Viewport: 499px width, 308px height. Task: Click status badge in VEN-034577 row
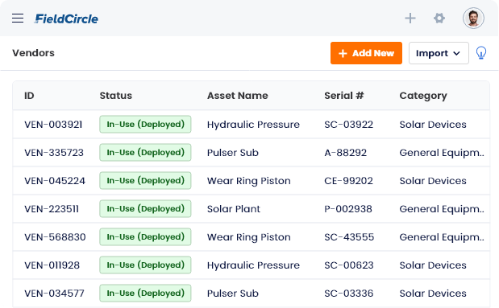point(145,293)
